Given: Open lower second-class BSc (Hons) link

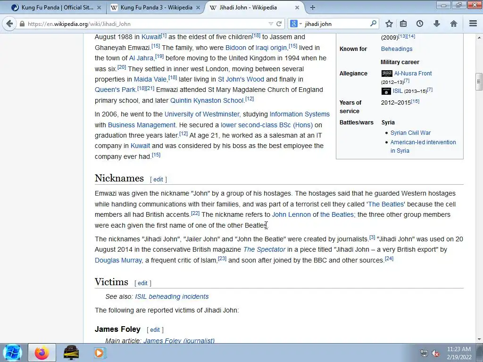Looking at the screenshot, I should coord(267,125).
